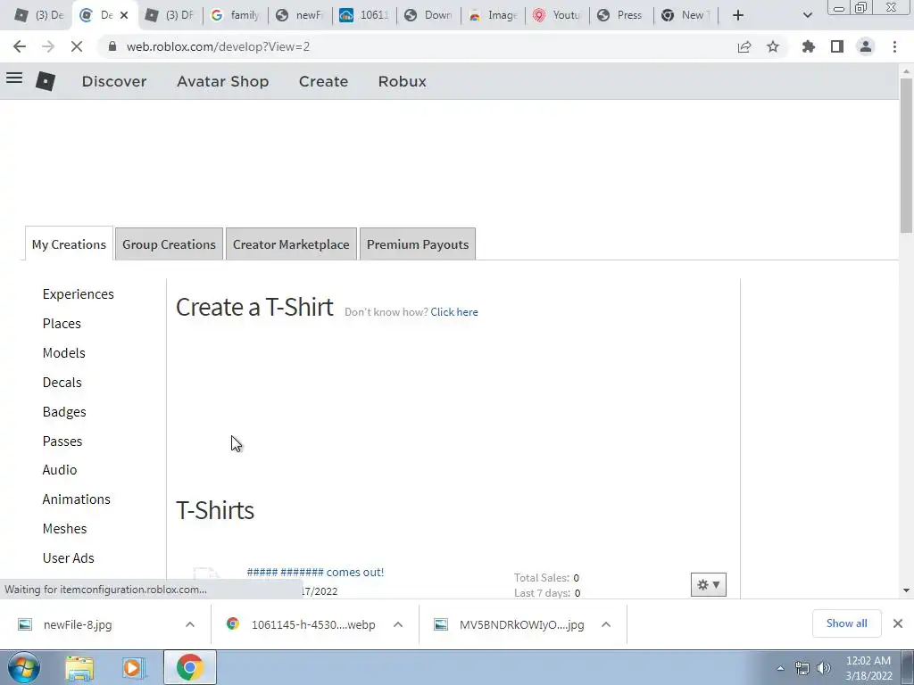Click the scrollbar down arrow

click(x=906, y=590)
